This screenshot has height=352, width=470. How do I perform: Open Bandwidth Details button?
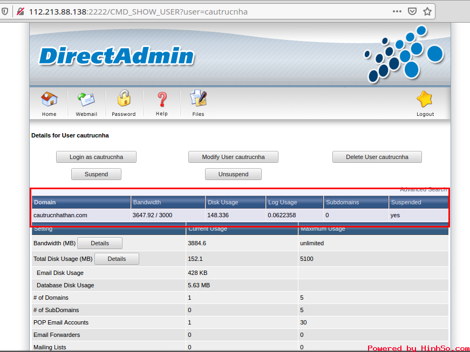(100, 243)
